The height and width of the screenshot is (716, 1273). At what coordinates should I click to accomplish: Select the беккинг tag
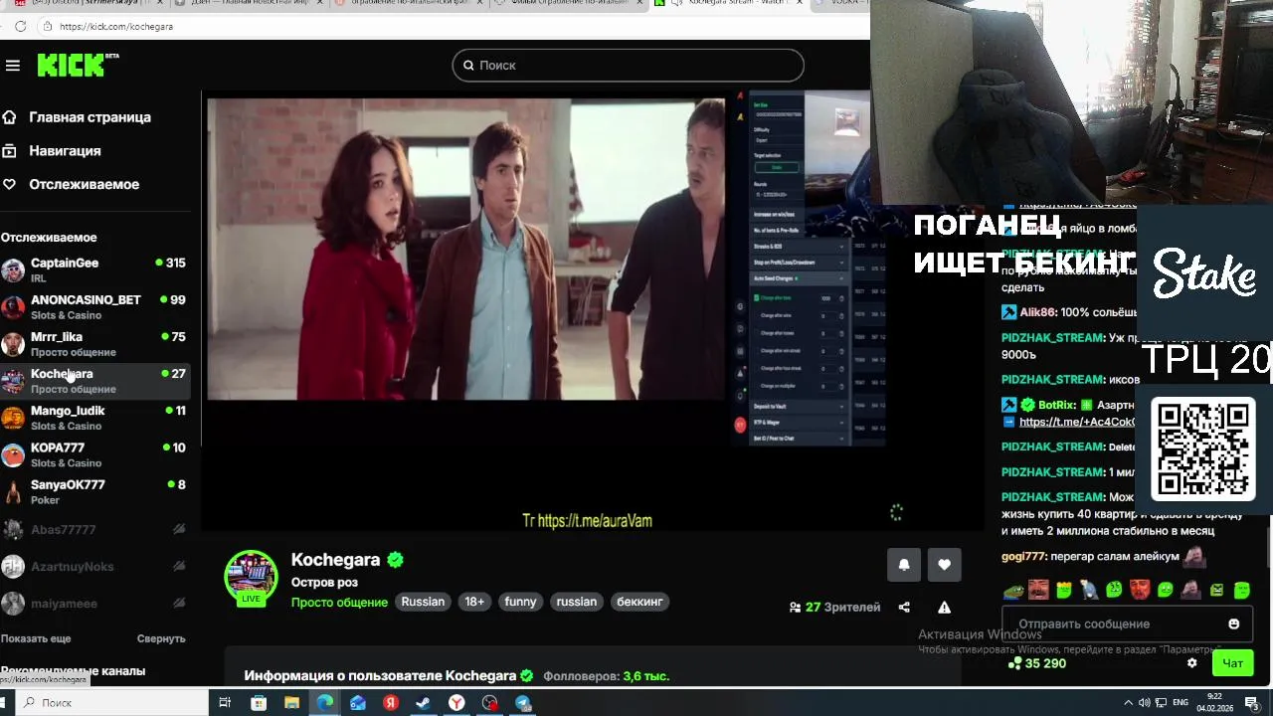pyautogui.click(x=639, y=602)
